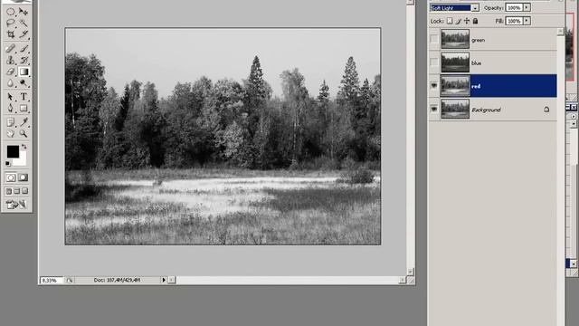Select the Lasso tool
Screen dimensions: 579x326
(10, 23)
